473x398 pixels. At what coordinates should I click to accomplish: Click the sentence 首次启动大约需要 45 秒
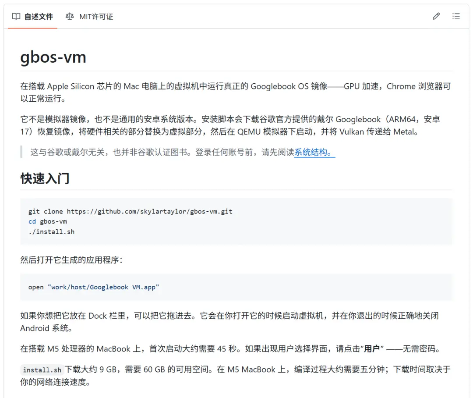click(193, 349)
